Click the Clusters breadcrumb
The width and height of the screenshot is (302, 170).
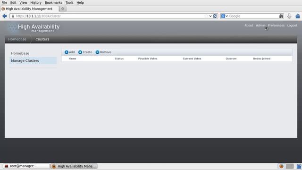point(42,39)
